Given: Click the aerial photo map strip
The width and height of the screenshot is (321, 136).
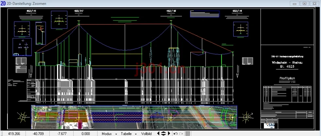Looking at the screenshot, I should click(134, 117).
